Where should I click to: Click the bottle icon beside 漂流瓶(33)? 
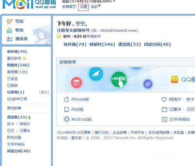(x=29, y=117)
